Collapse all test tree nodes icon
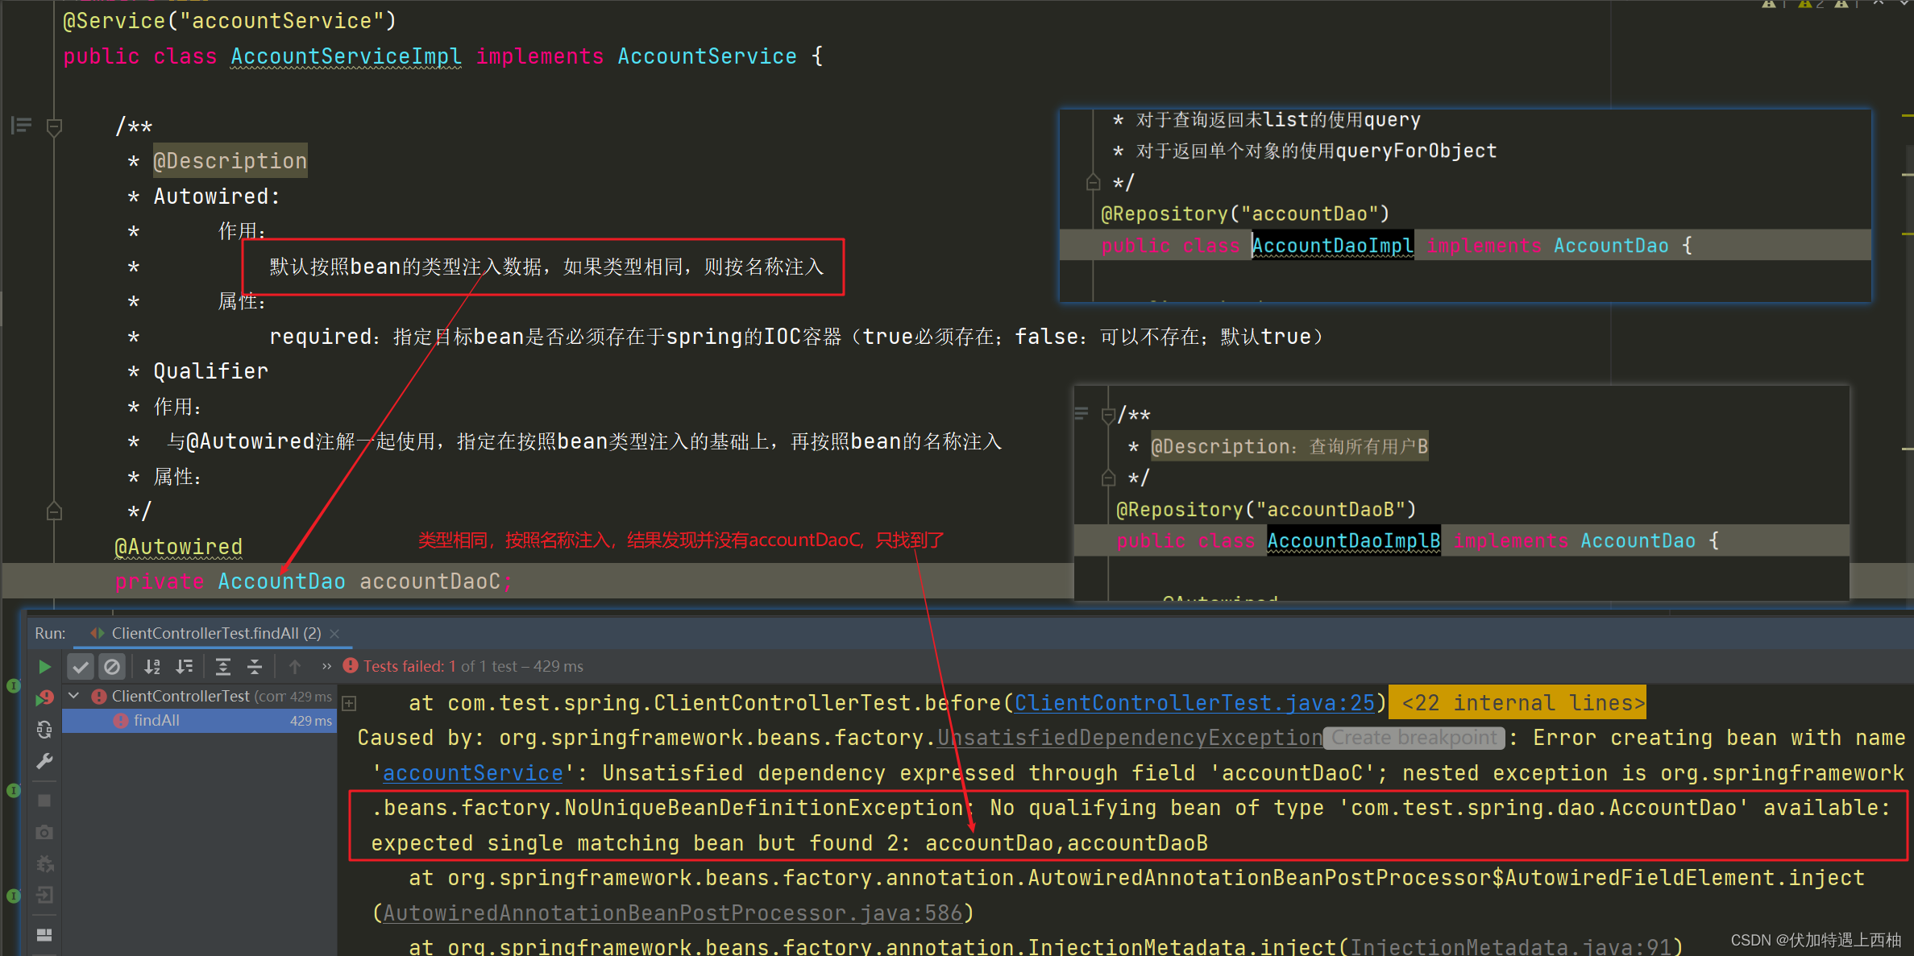 click(255, 667)
